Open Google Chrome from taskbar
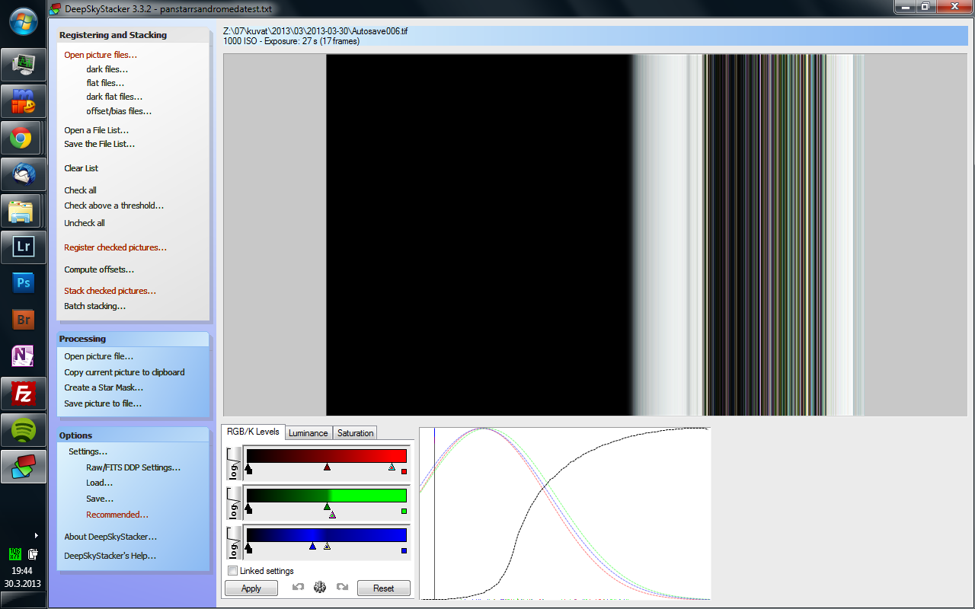Viewport: 975px width, 609px height. [x=21, y=139]
